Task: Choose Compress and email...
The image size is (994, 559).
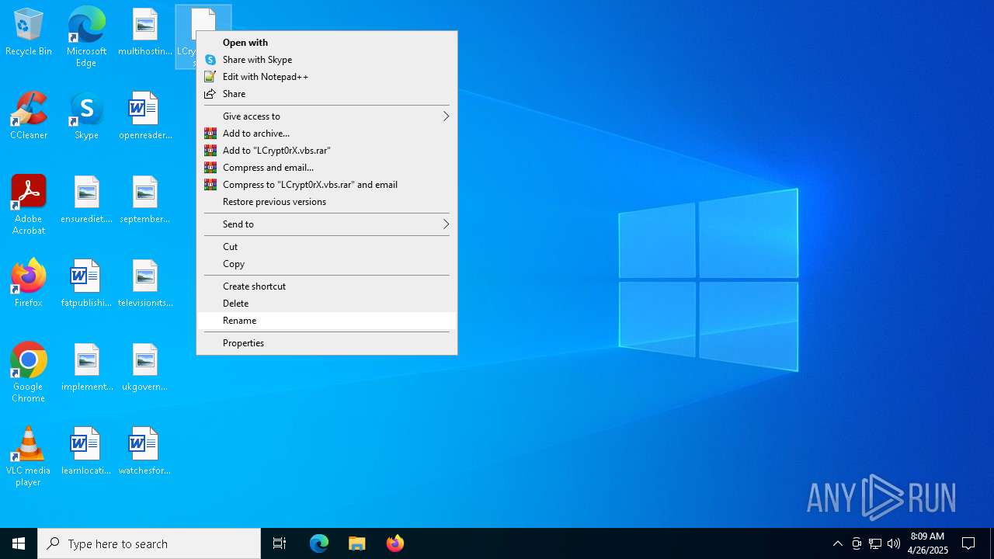Action: click(327, 168)
